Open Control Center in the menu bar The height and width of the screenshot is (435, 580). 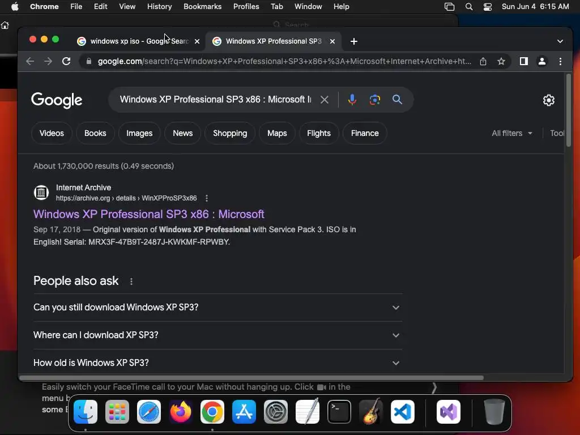(488, 7)
